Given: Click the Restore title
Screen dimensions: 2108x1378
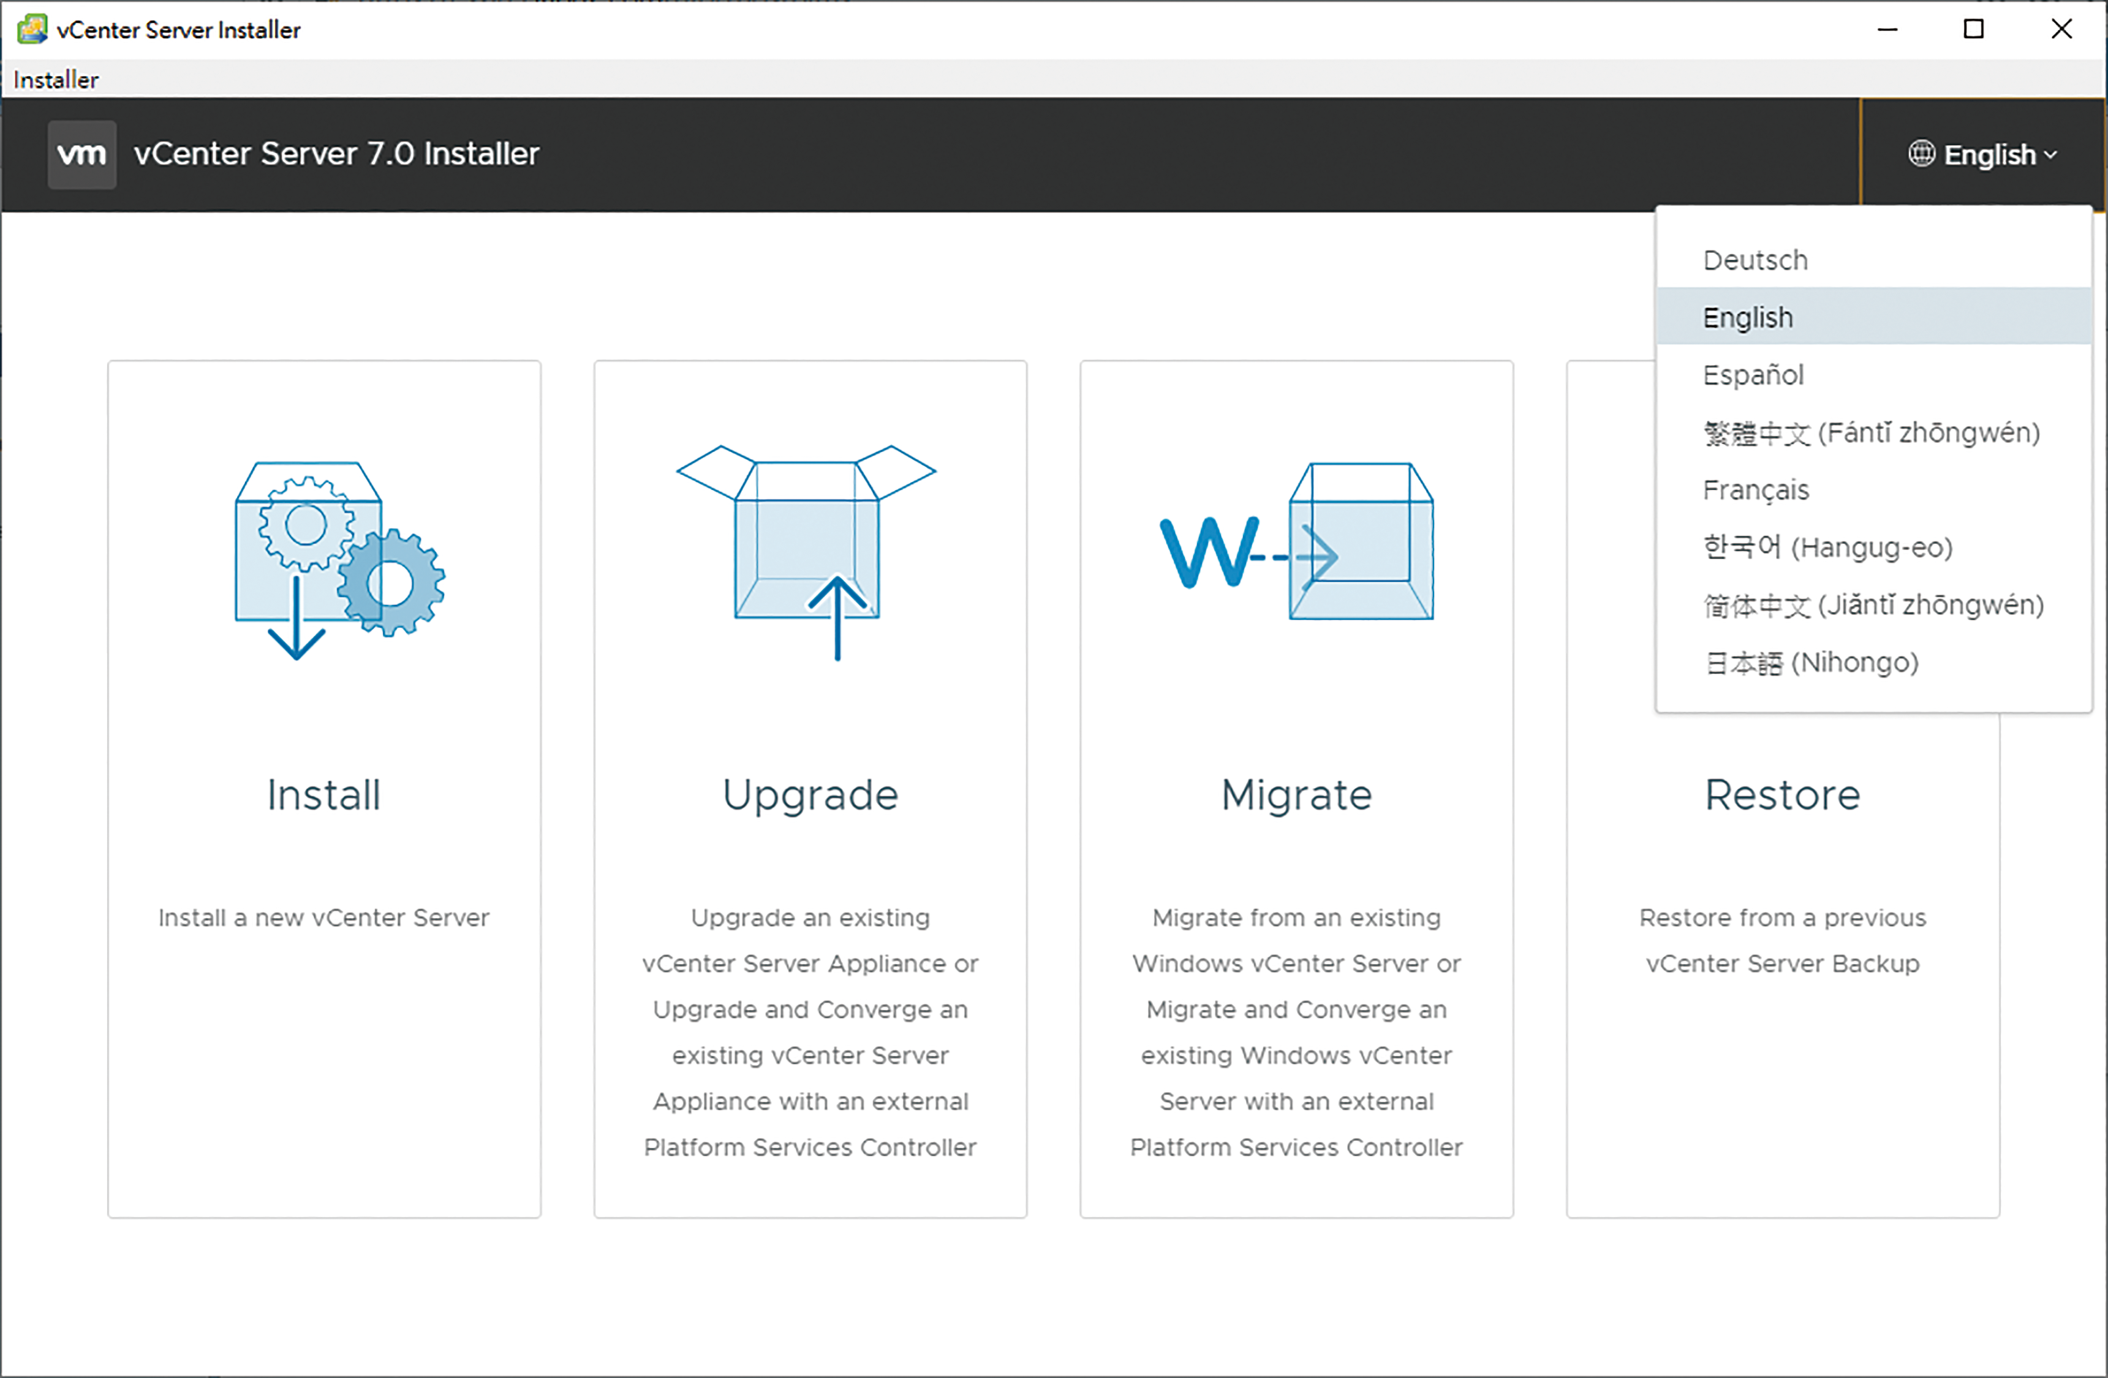Looking at the screenshot, I should pyautogui.click(x=1782, y=794).
